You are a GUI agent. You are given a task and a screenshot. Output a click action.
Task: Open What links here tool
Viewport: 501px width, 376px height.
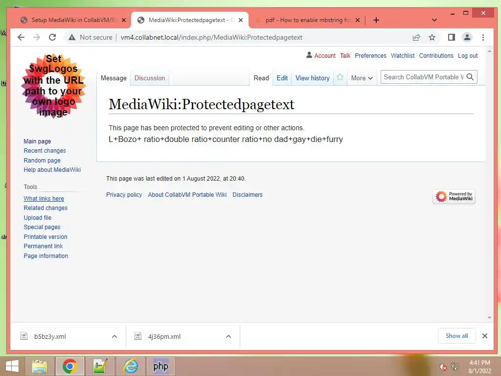44,199
